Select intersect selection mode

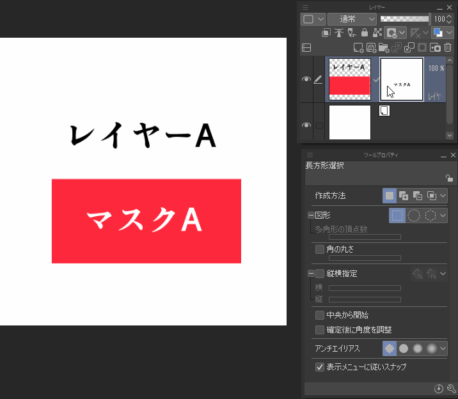pos(431,196)
